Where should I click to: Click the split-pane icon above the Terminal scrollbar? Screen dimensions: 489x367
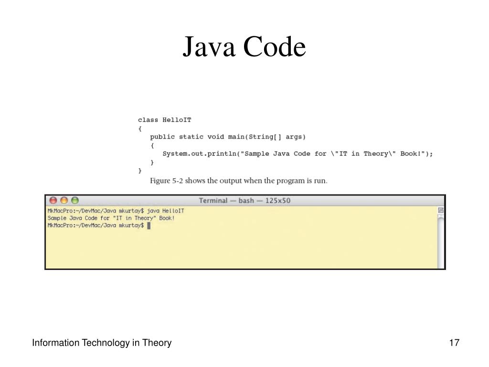441,210
